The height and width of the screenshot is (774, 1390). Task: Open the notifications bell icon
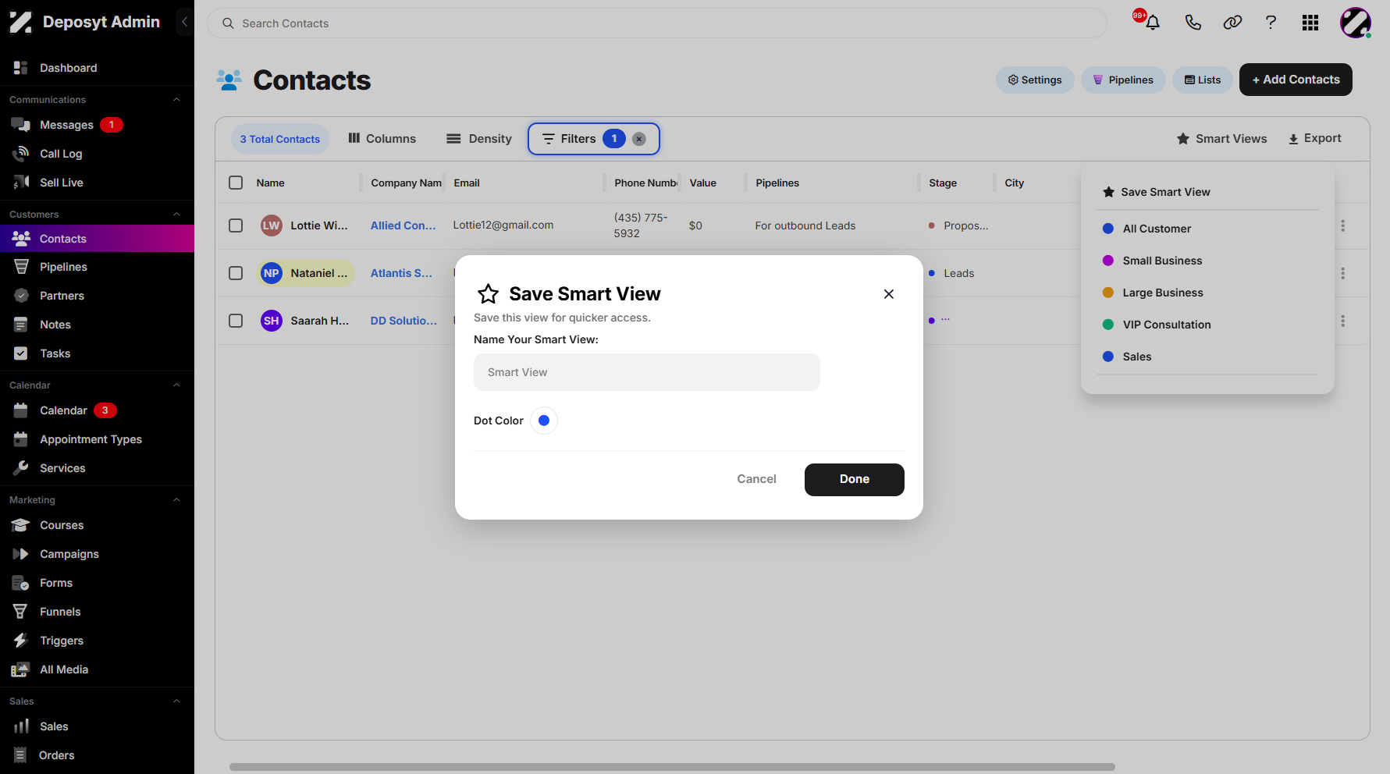[1152, 23]
